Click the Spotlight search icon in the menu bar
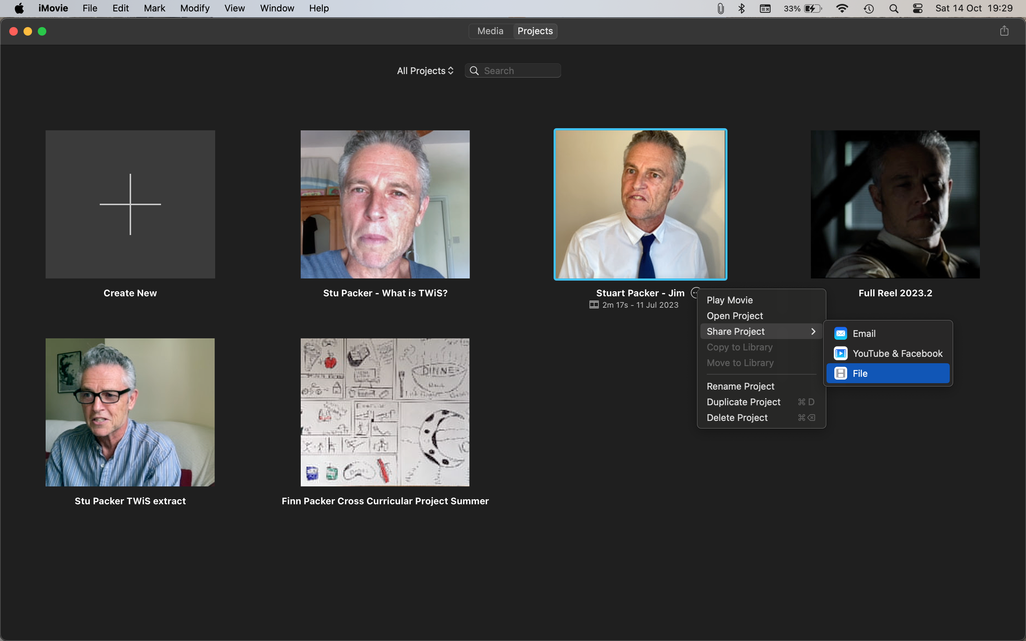Screen dimensions: 1026x641 coord(894,9)
